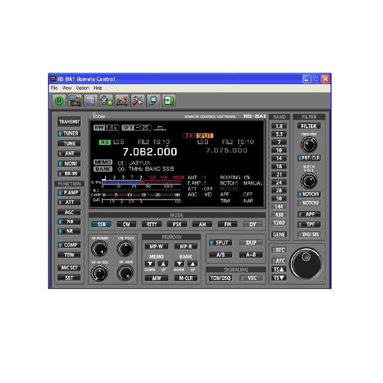The width and height of the screenshot is (383, 383).
Task: Toggle the BK-IN button
Action: [69, 174]
